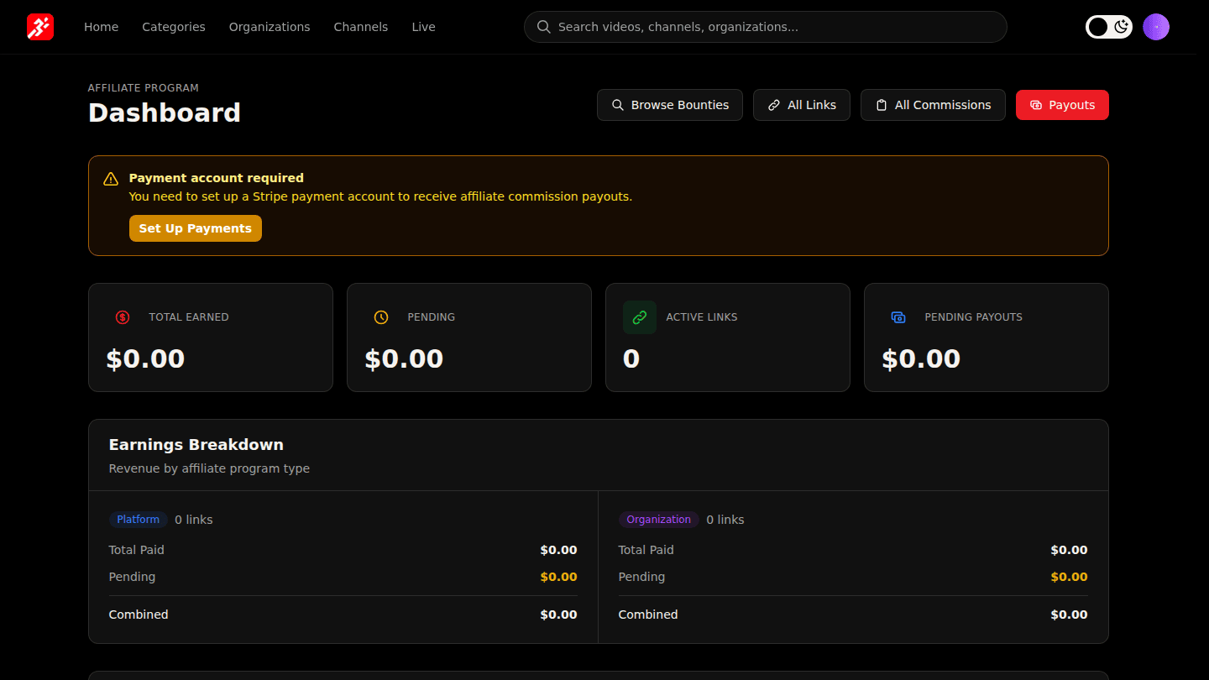Click the 'Revenue by affiliate program type' subtitle
1209x680 pixels.
(x=209, y=468)
